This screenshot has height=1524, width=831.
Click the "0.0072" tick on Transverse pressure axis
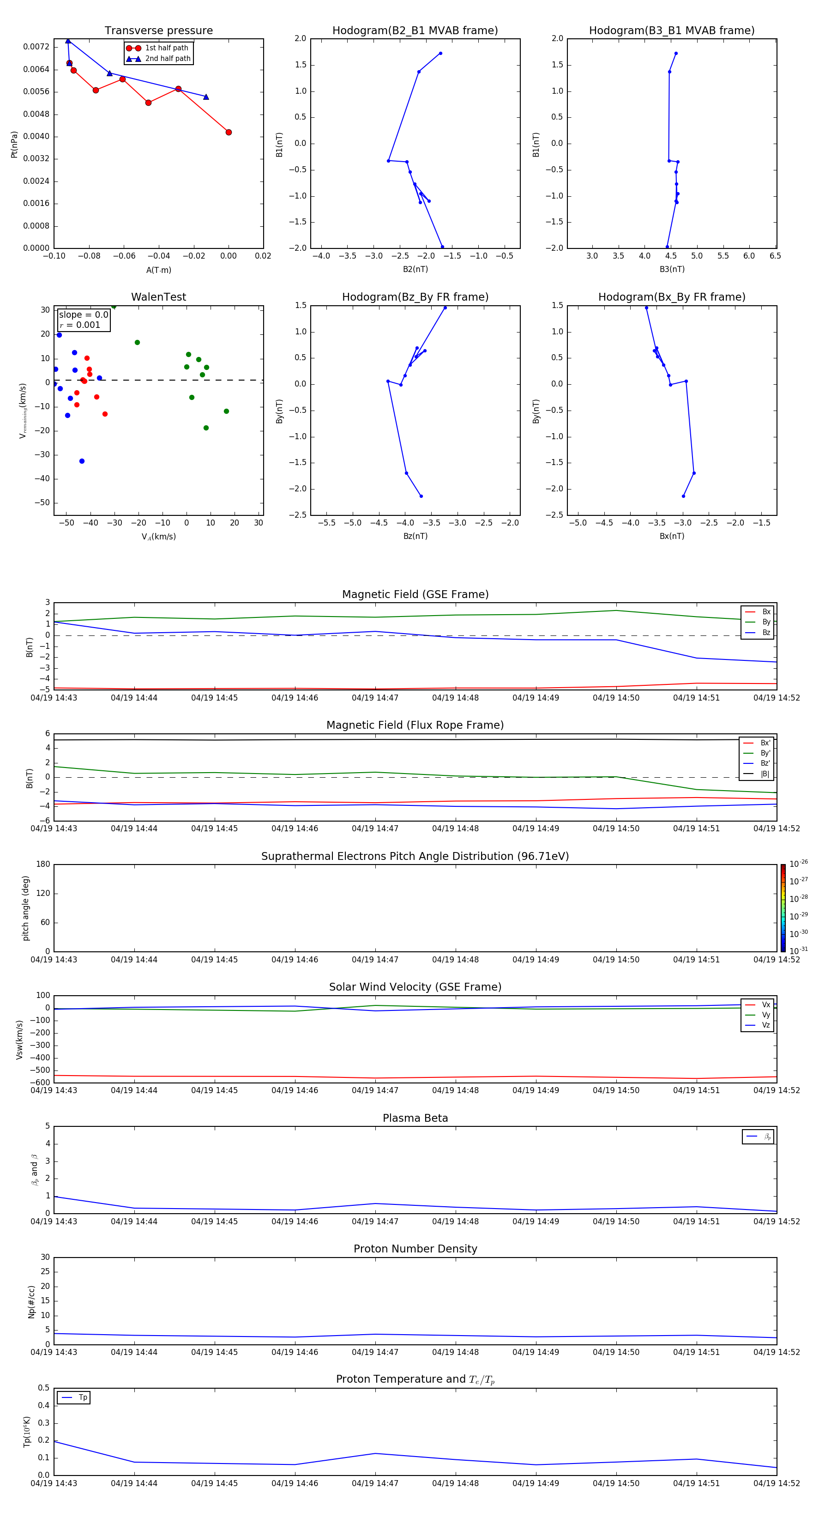point(36,47)
